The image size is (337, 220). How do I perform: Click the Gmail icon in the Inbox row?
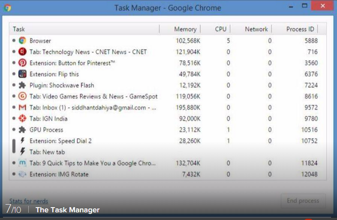22,107
